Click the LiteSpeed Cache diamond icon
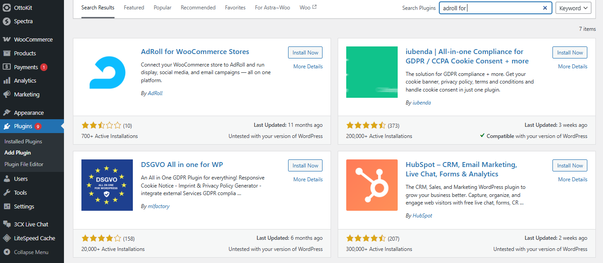 tap(7, 238)
